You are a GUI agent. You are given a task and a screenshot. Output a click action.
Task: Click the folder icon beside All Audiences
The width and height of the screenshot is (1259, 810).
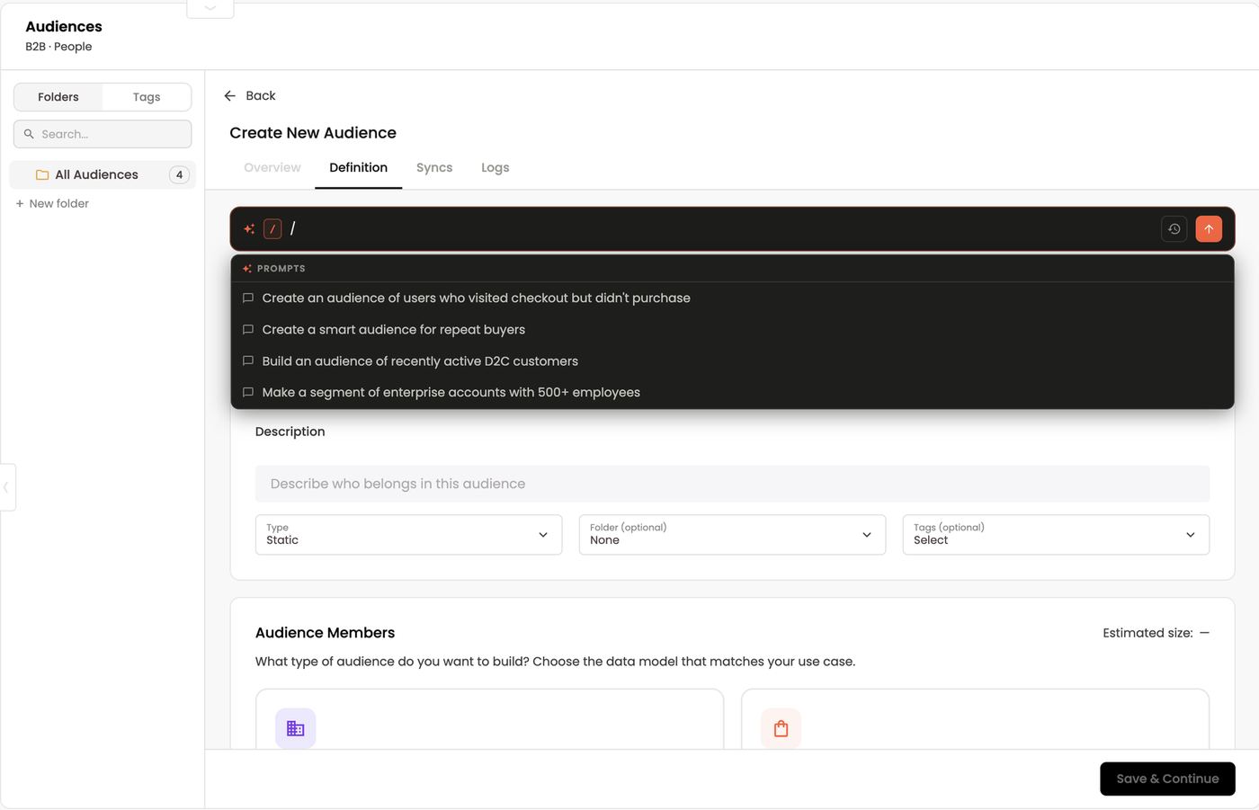coord(42,174)
